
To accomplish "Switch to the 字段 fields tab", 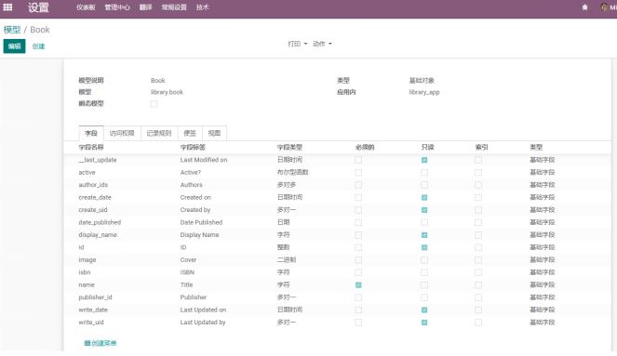I will click(91, 133).
